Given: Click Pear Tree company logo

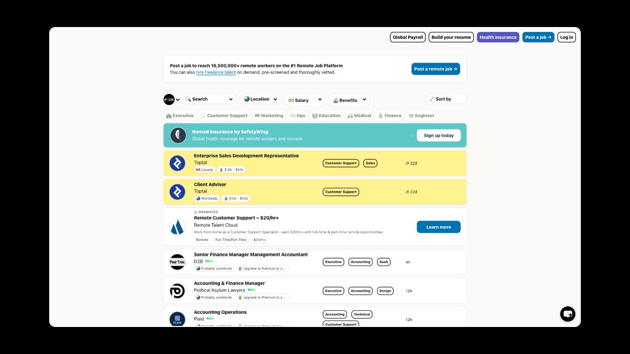Looking at the screenshot, I should [177, 262].
